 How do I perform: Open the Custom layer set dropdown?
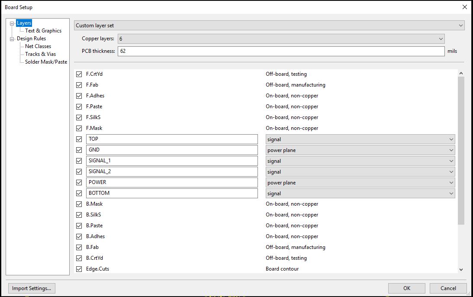click(269, 26)
